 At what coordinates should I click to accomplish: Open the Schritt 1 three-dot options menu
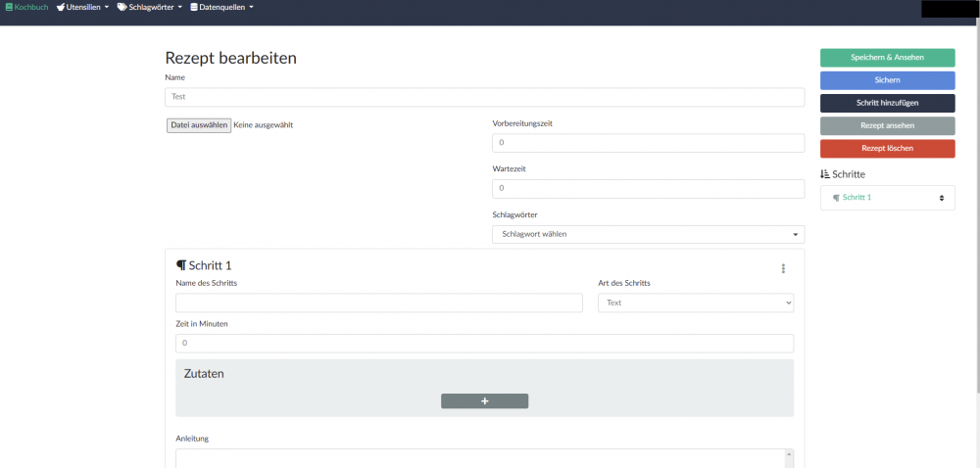(783, 268)
